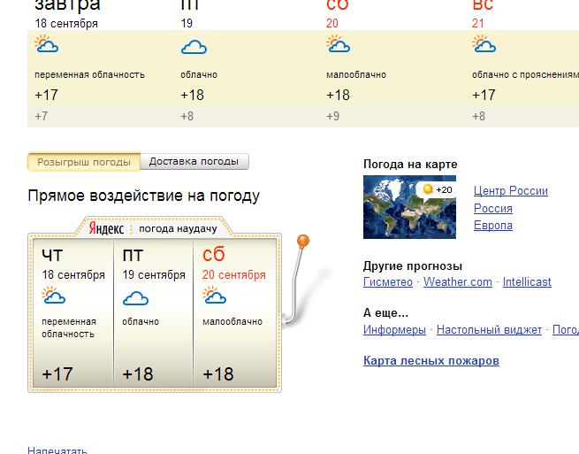Click slot machine weather icon for сб 20 сентября
This screenshot has height=454, width=579.
[215, 295]
